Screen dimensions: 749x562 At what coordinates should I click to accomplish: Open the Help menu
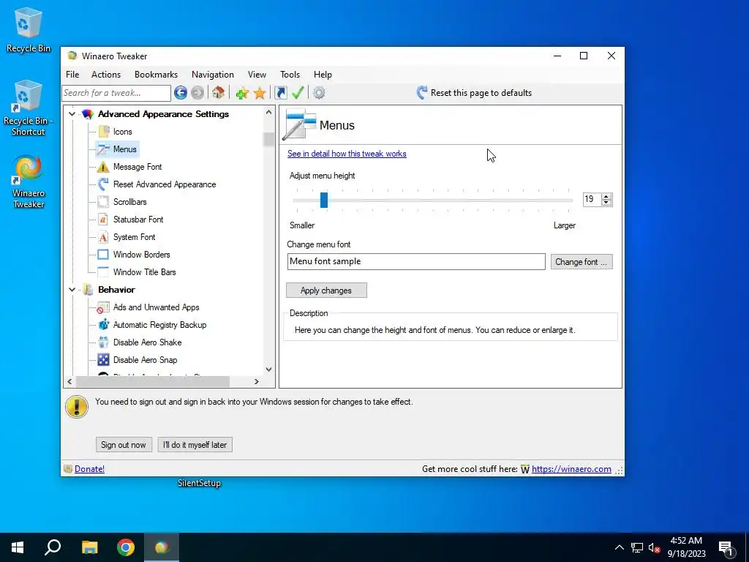click(x=323, y=75)
